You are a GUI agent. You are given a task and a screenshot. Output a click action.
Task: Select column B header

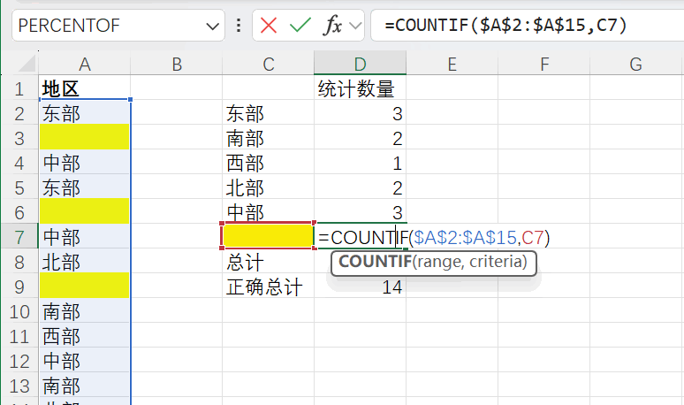pyautogui.click(x=176, y=65)
